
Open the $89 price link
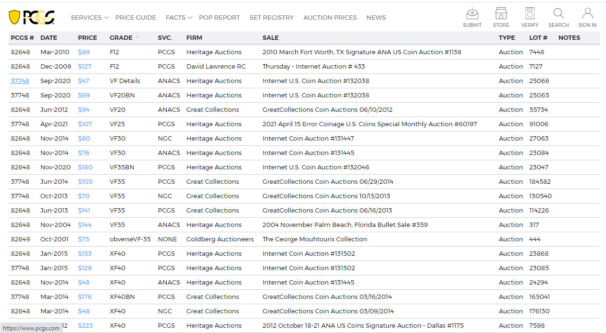pyautogui.click(x=84, y=52)
